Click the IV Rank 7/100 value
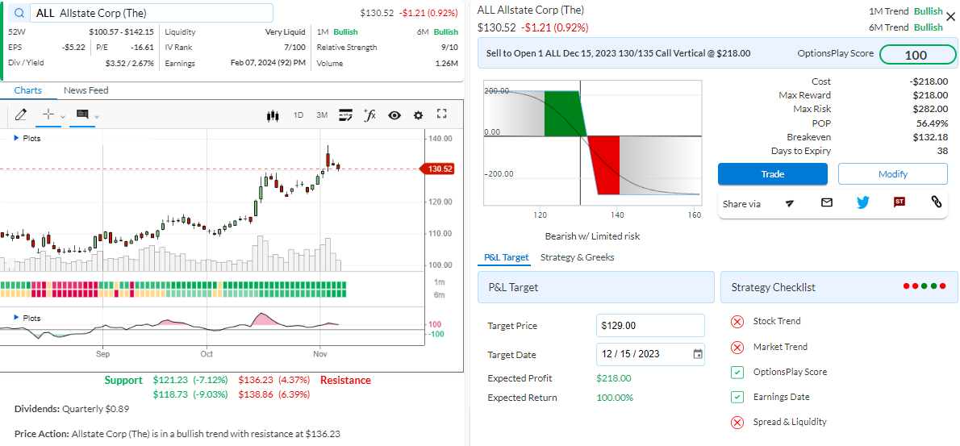 (294, 47)
